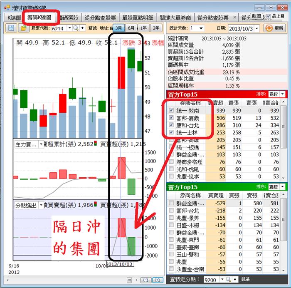Check the 光和-虎尾 broker checkbox

[171, 169]
